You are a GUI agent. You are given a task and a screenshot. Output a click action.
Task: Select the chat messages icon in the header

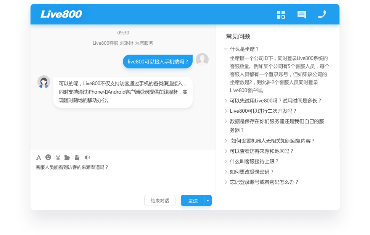pos(301,15)
